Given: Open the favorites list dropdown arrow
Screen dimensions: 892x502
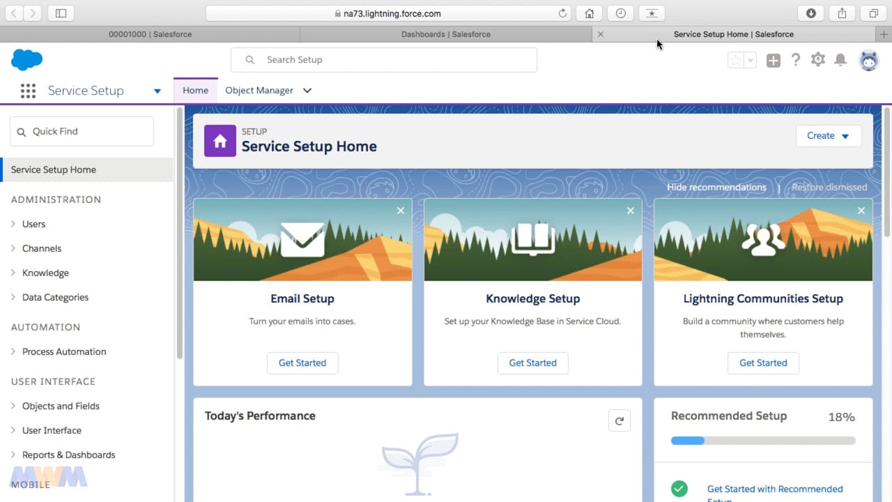Looking at the screenshot, I should [x=751, y=61].
